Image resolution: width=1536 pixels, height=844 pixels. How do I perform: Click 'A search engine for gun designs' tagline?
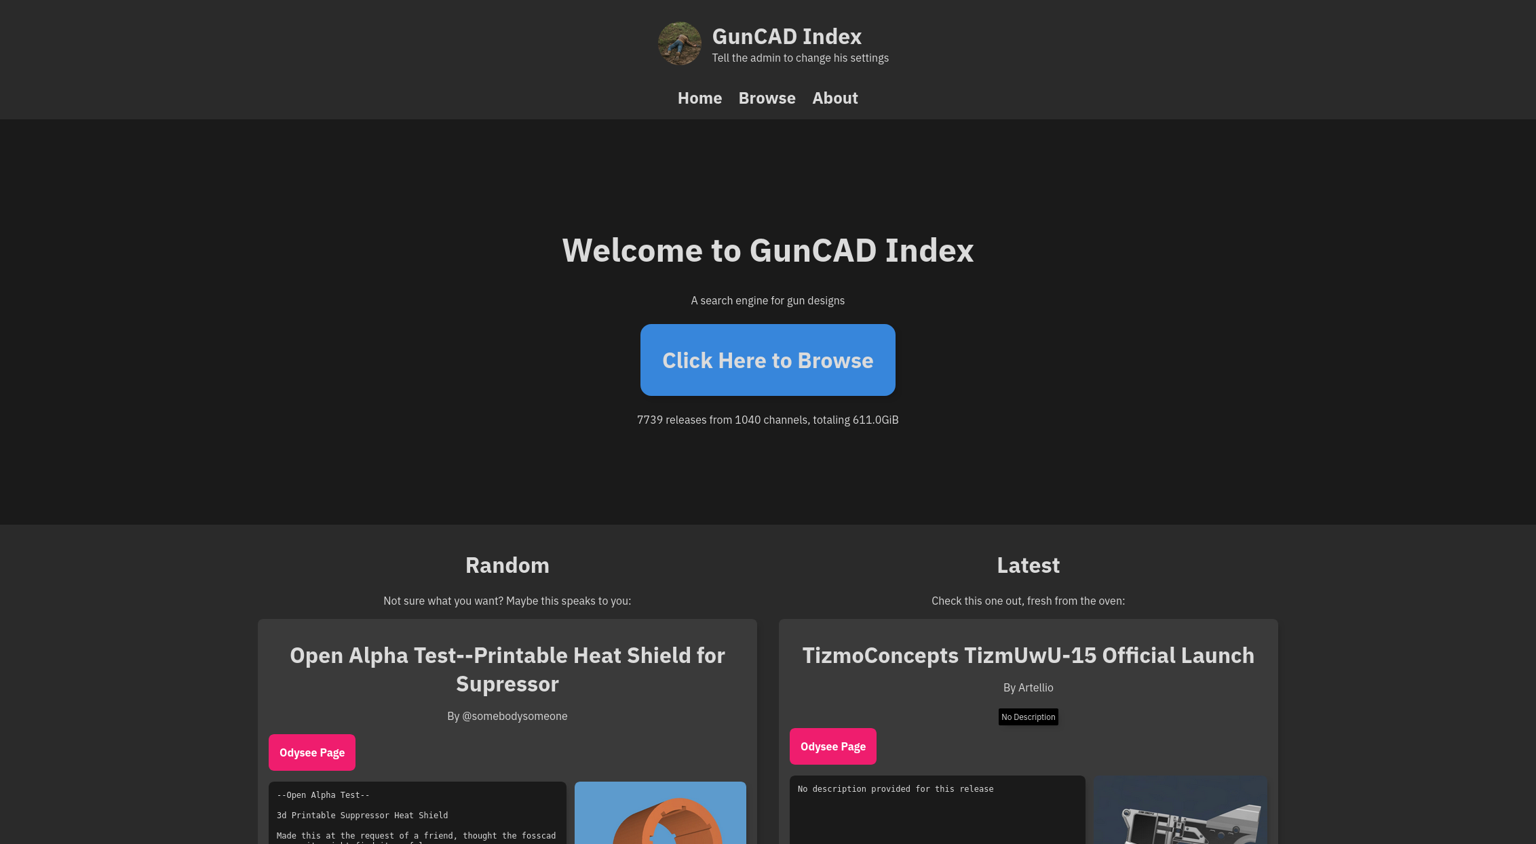tap(768, 300)
